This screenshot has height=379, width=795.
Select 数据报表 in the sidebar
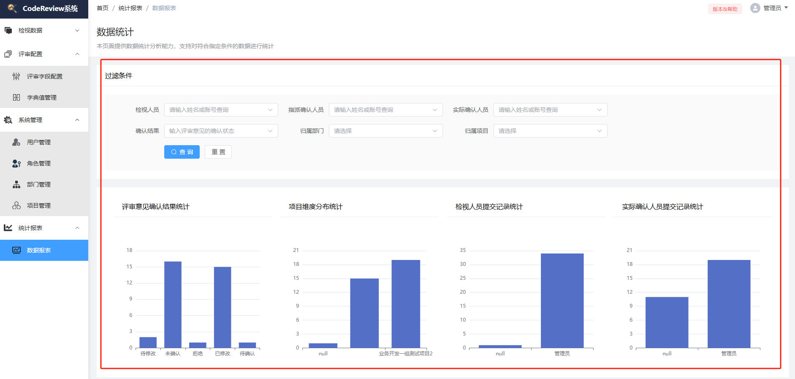coord(39,250)
